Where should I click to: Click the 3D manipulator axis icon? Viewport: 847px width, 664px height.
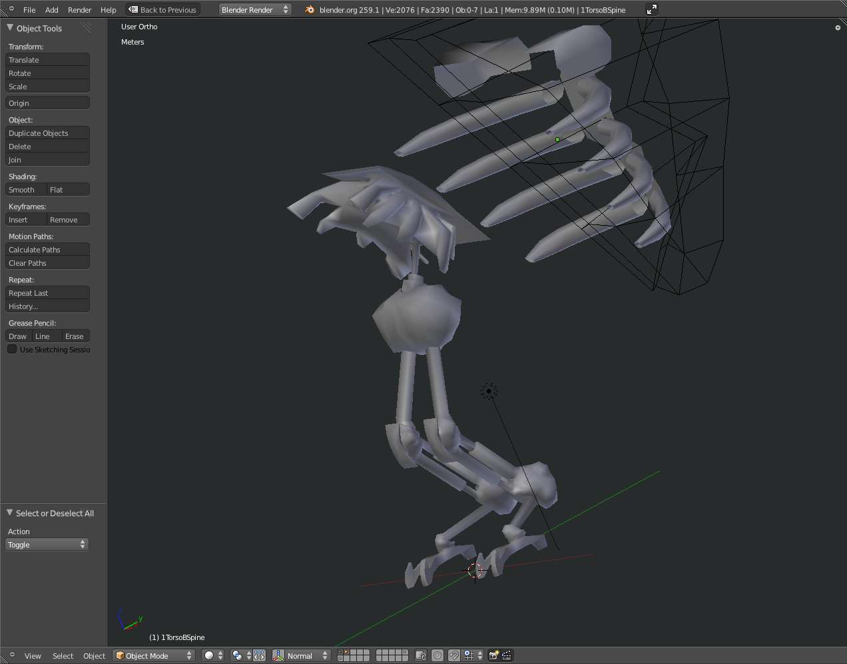click(278, 656)
